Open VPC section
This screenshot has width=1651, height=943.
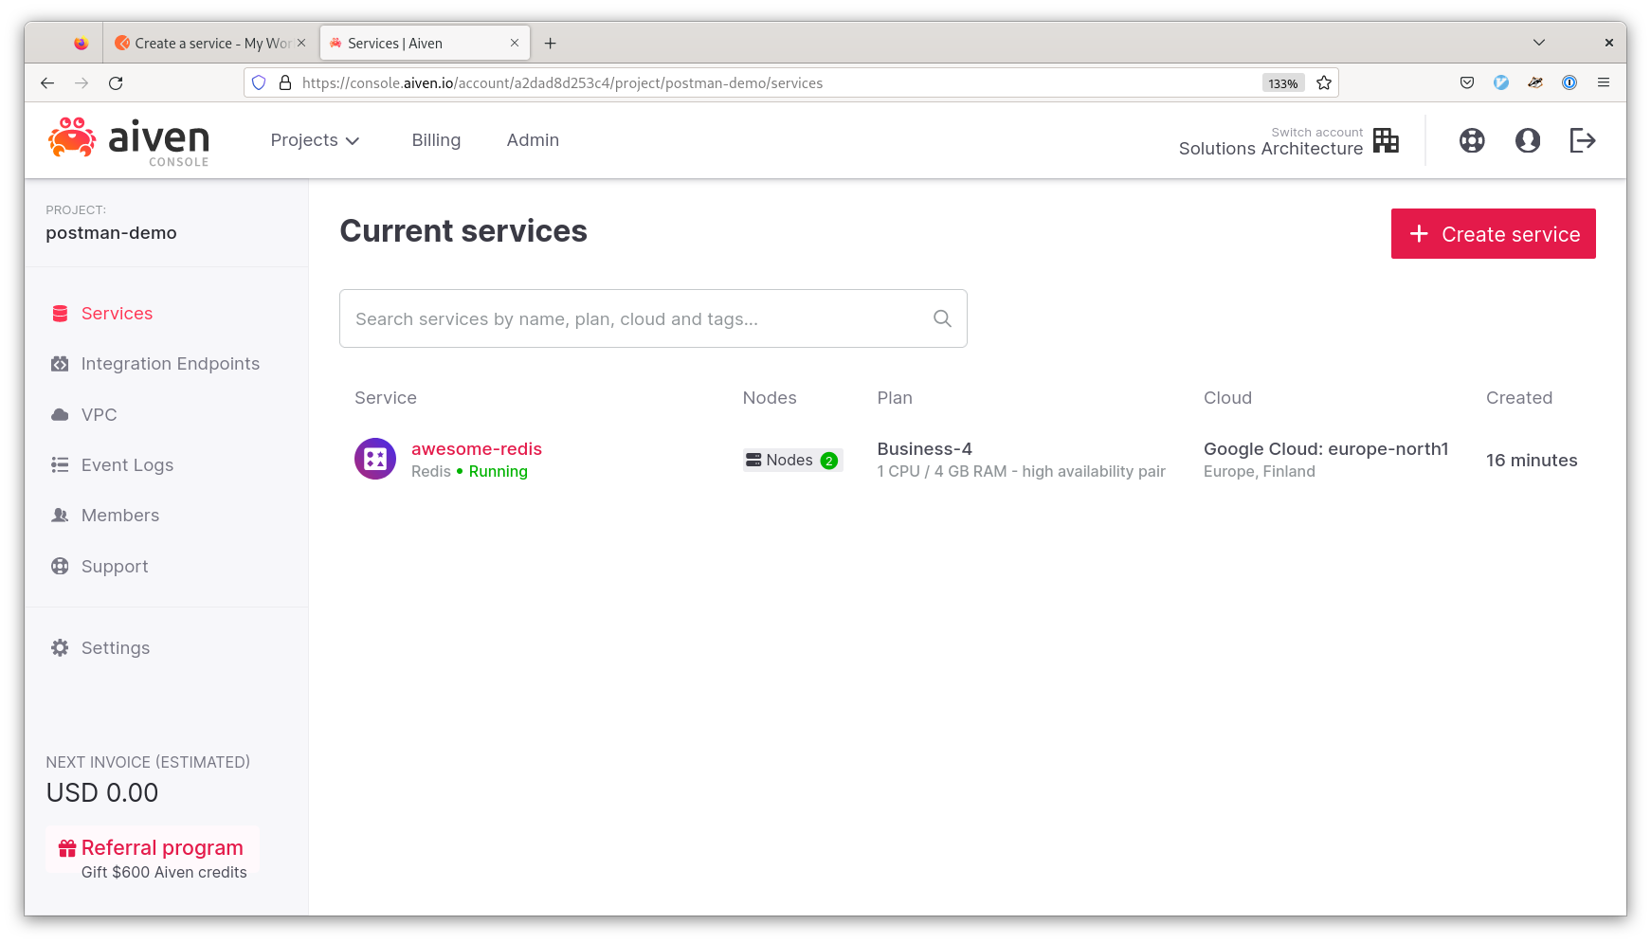100,415
